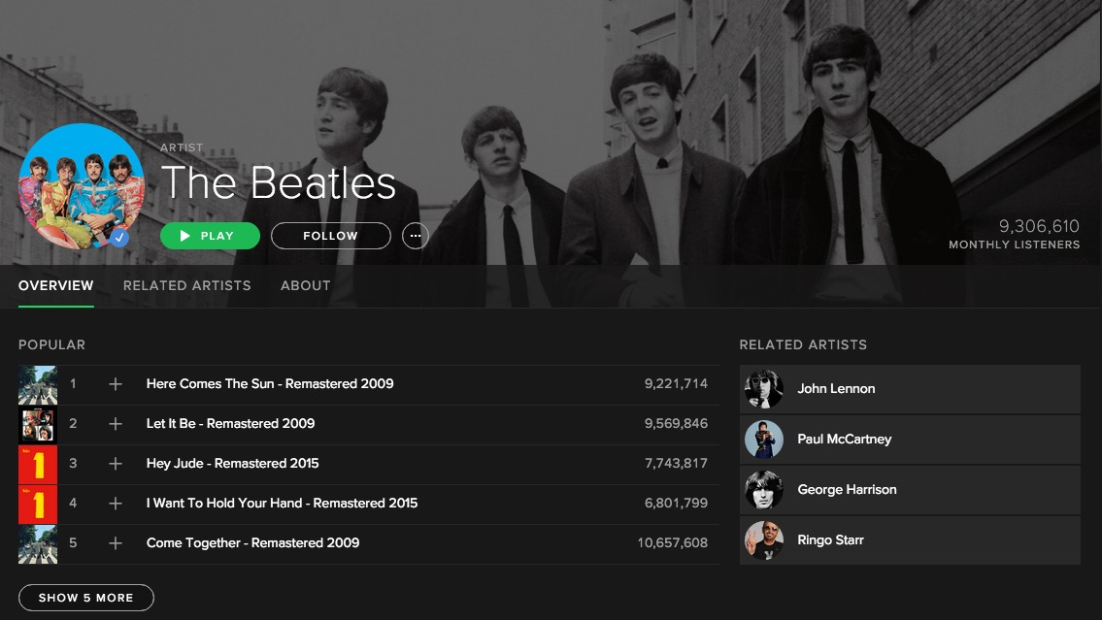Click the verified artist checkmark badge
Screen dimensions: 1102x620
tap(119, 237)
